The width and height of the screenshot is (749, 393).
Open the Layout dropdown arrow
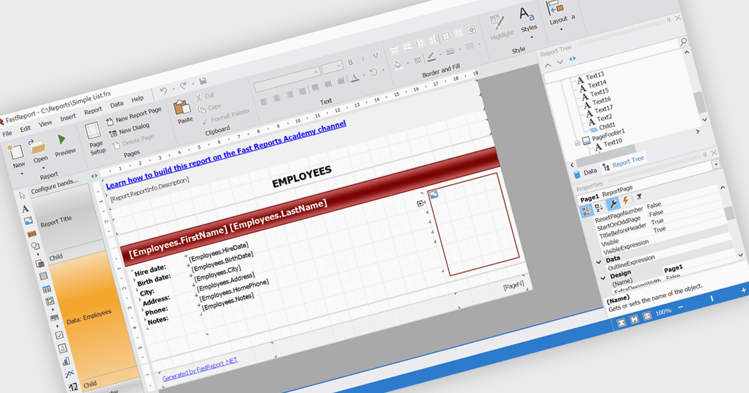tap(560, 29)
